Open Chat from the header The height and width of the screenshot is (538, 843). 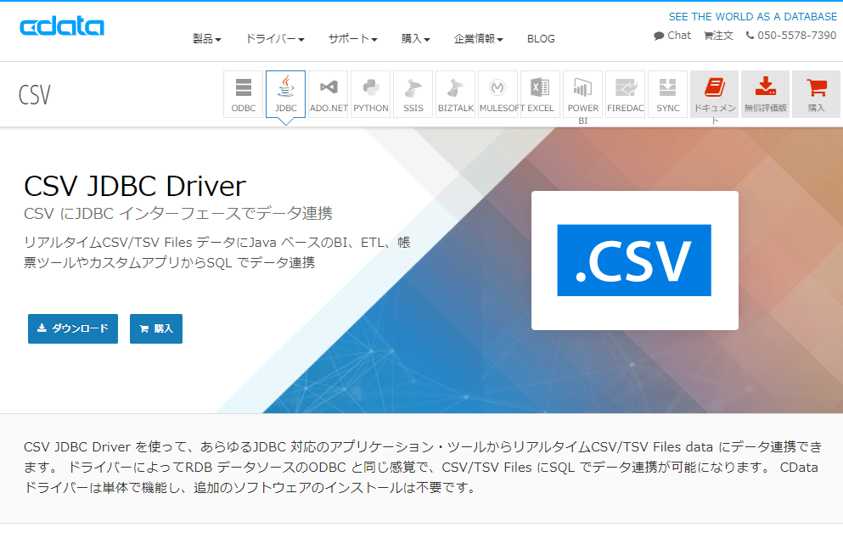click(x=672, y=36)
